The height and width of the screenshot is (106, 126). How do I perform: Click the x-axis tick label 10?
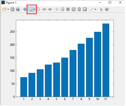(x=97, y=99)
